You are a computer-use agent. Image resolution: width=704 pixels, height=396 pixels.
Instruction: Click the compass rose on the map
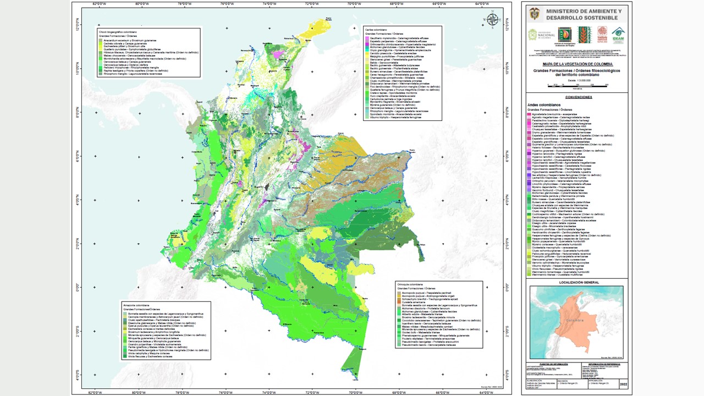point(493,19)
